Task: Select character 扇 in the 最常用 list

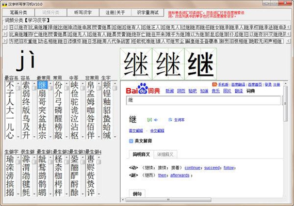Action: point(42,93)
